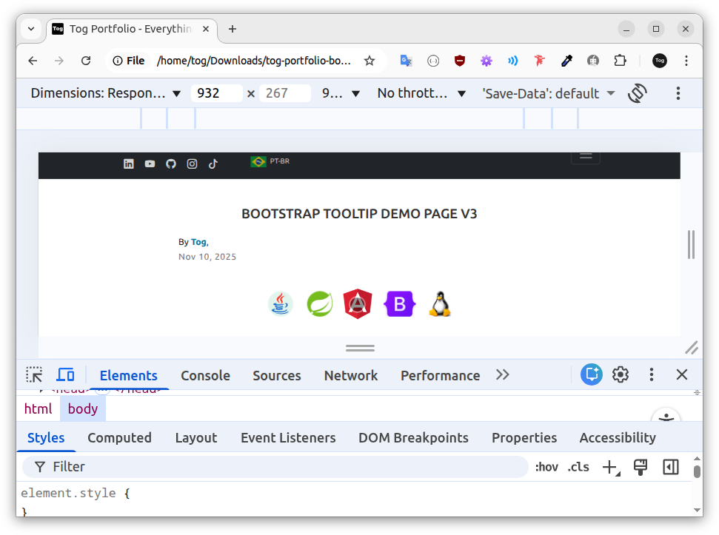
Task: Open DevTools customize three-dot menu
Action: tap(651, 374)
